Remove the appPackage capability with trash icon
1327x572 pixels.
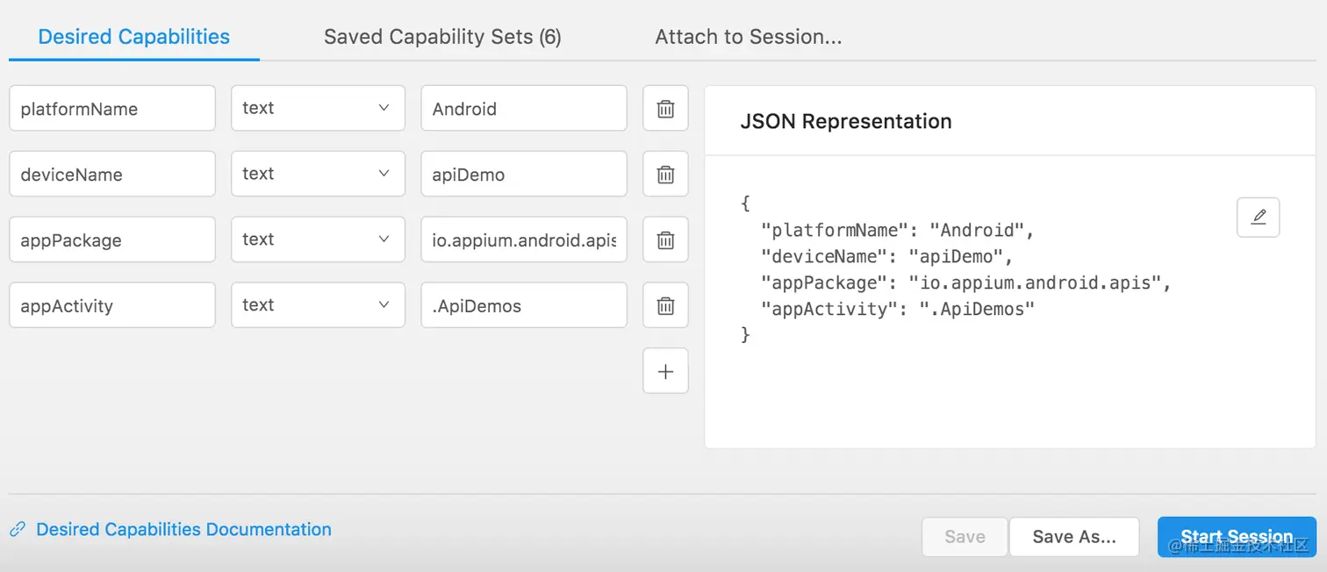(x=665, y=240)
